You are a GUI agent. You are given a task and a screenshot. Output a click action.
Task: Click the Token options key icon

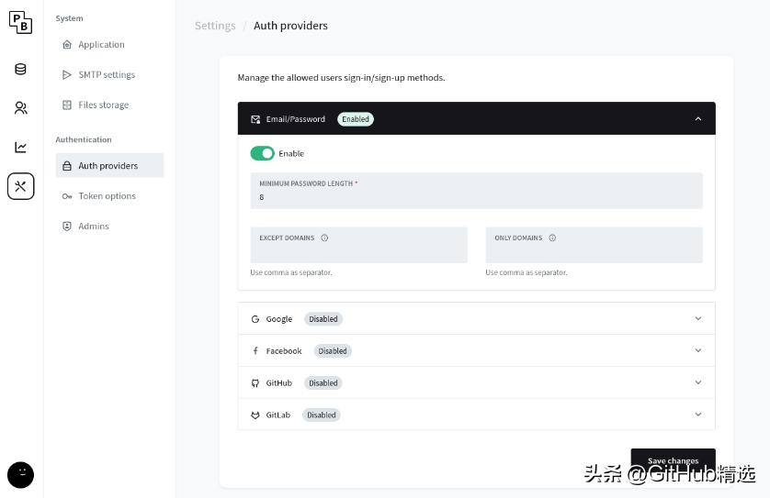tap(67, 196)
